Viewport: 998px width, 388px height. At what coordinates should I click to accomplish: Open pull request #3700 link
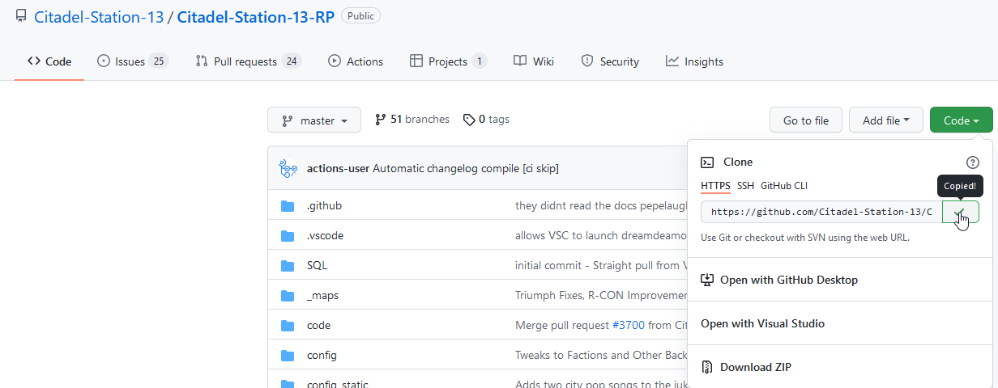(628, 325)
